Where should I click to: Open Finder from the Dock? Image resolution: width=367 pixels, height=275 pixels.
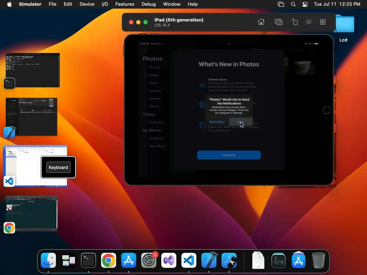tap(48, 260)
